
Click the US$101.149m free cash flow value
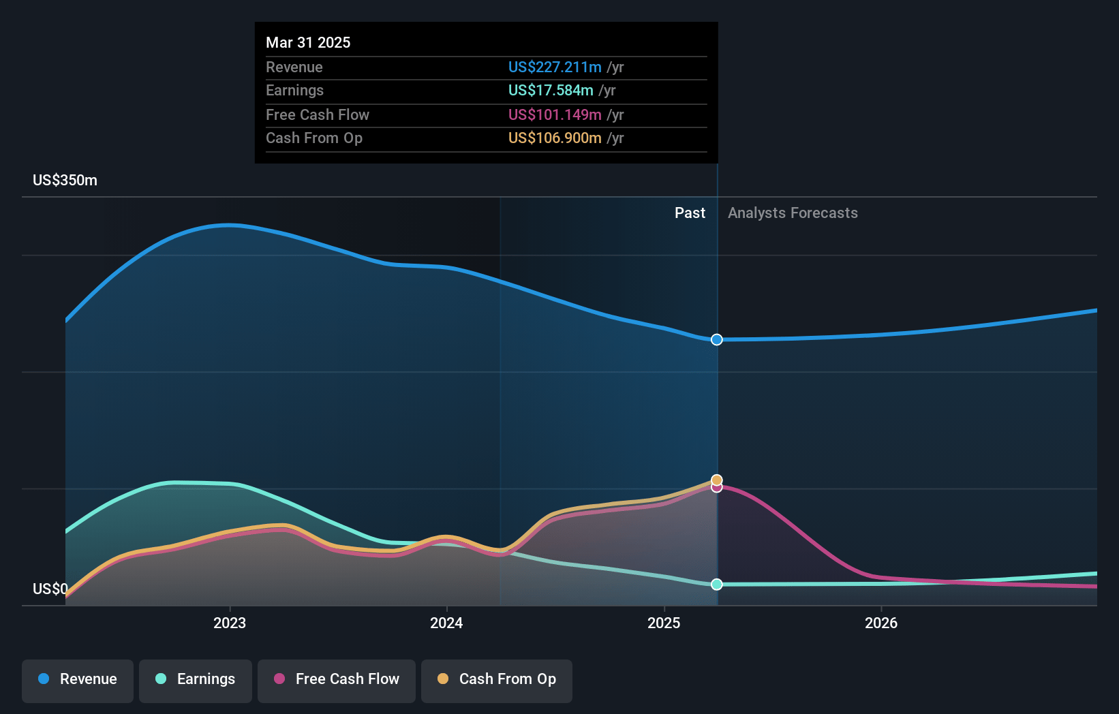click(x=555, y=115)
